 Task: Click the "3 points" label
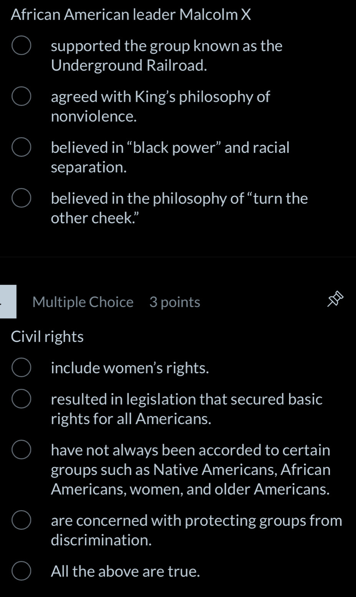tap(175, 302)
